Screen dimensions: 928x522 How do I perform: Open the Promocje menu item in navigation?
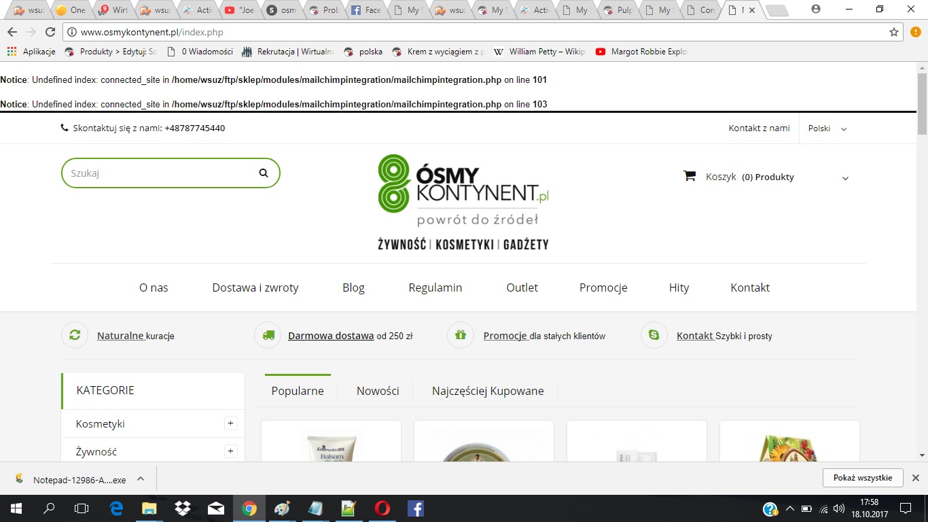(603, 288)
